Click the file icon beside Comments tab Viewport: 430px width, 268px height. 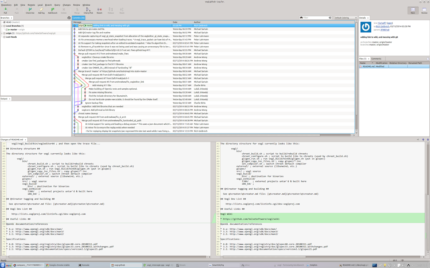point(428,59)
